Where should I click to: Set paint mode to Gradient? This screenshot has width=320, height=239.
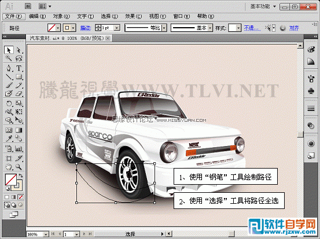tap(14, 197)
